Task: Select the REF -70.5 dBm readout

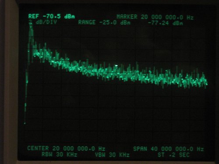Action: click(52, 16)
